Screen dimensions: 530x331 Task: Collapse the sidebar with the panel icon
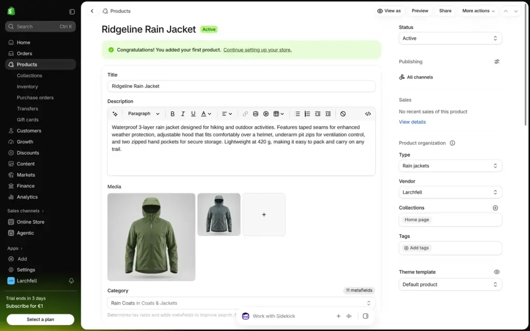[x=72, y=12]
